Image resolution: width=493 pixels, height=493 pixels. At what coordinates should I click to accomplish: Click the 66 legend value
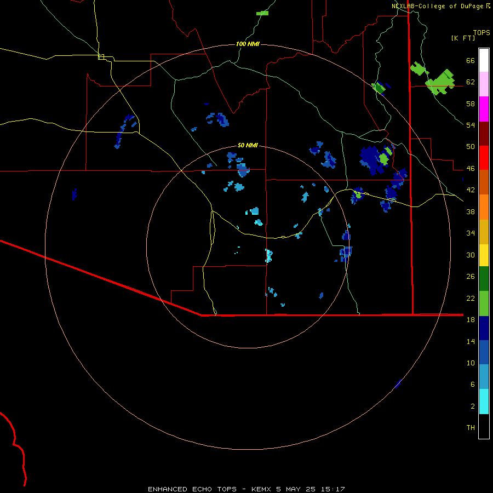pos(471,60)
